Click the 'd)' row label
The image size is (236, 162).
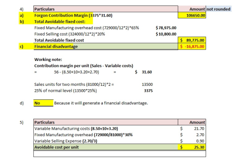coord(21,103)
